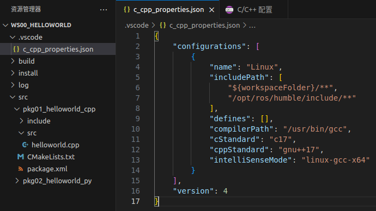This screenshot has height=211, width=376.
Task: Click the "intelliSenseMode" key
Action: 250,160
